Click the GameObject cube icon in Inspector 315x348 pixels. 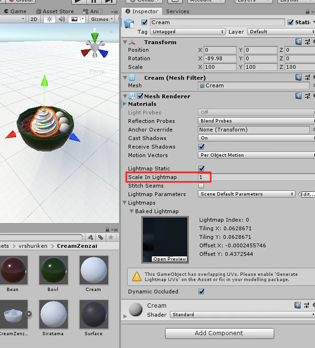pyautogui.click(x=129, y=24)
